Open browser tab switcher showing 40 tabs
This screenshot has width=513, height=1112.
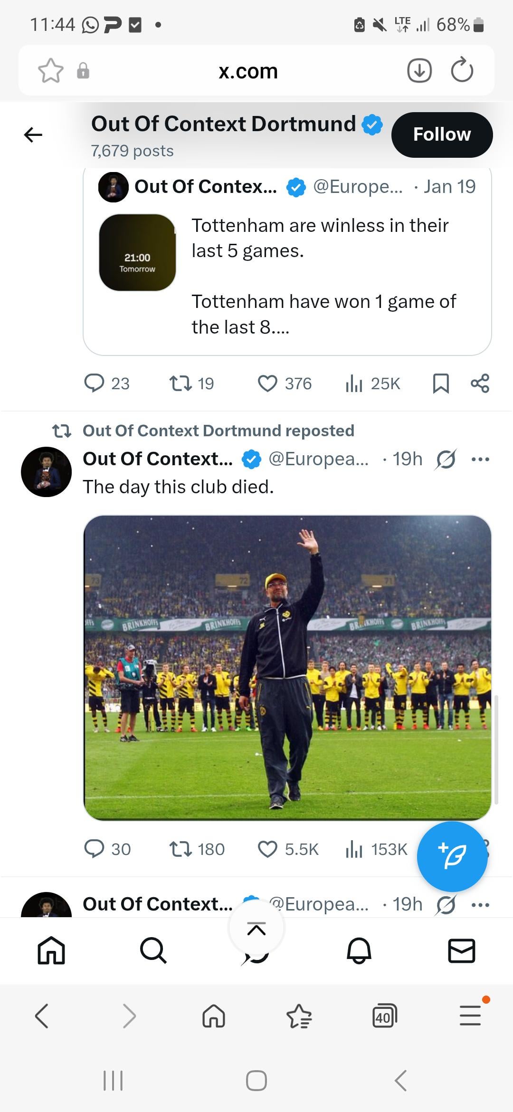pos(384,1016)
